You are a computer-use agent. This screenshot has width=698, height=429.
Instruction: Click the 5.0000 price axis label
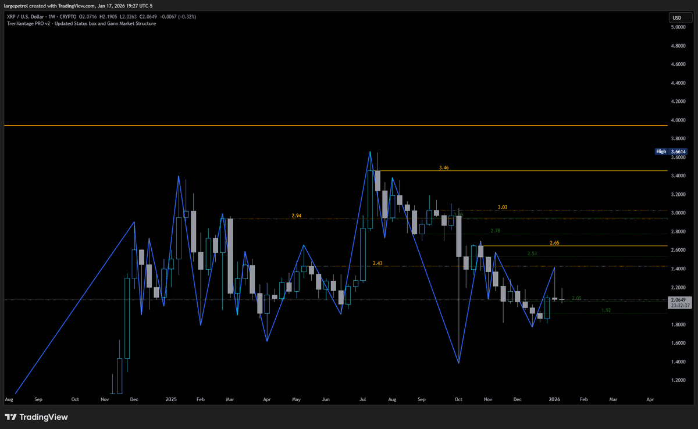(679, 28)
